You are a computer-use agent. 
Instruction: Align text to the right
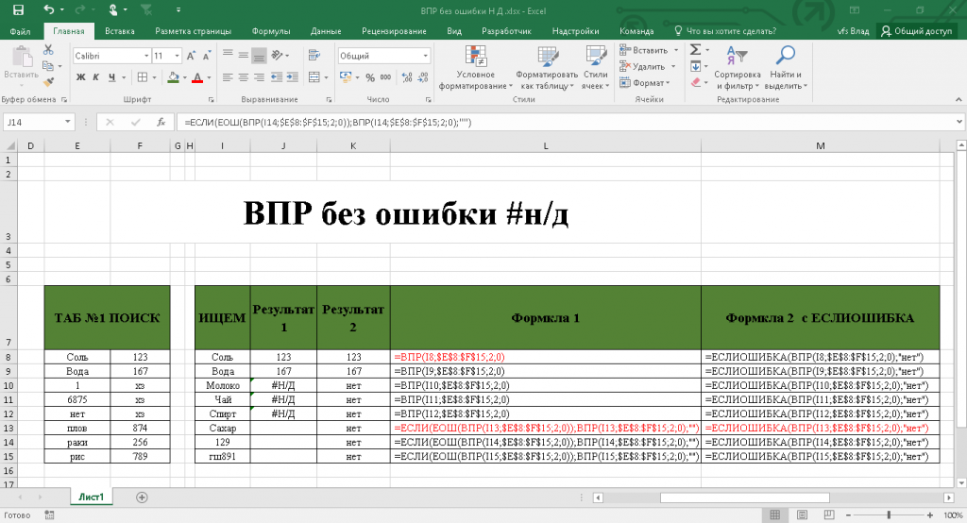tap(259, 77)
